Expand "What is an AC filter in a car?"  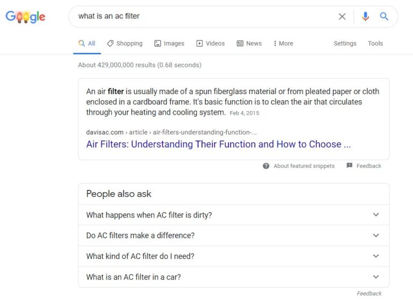376,277
